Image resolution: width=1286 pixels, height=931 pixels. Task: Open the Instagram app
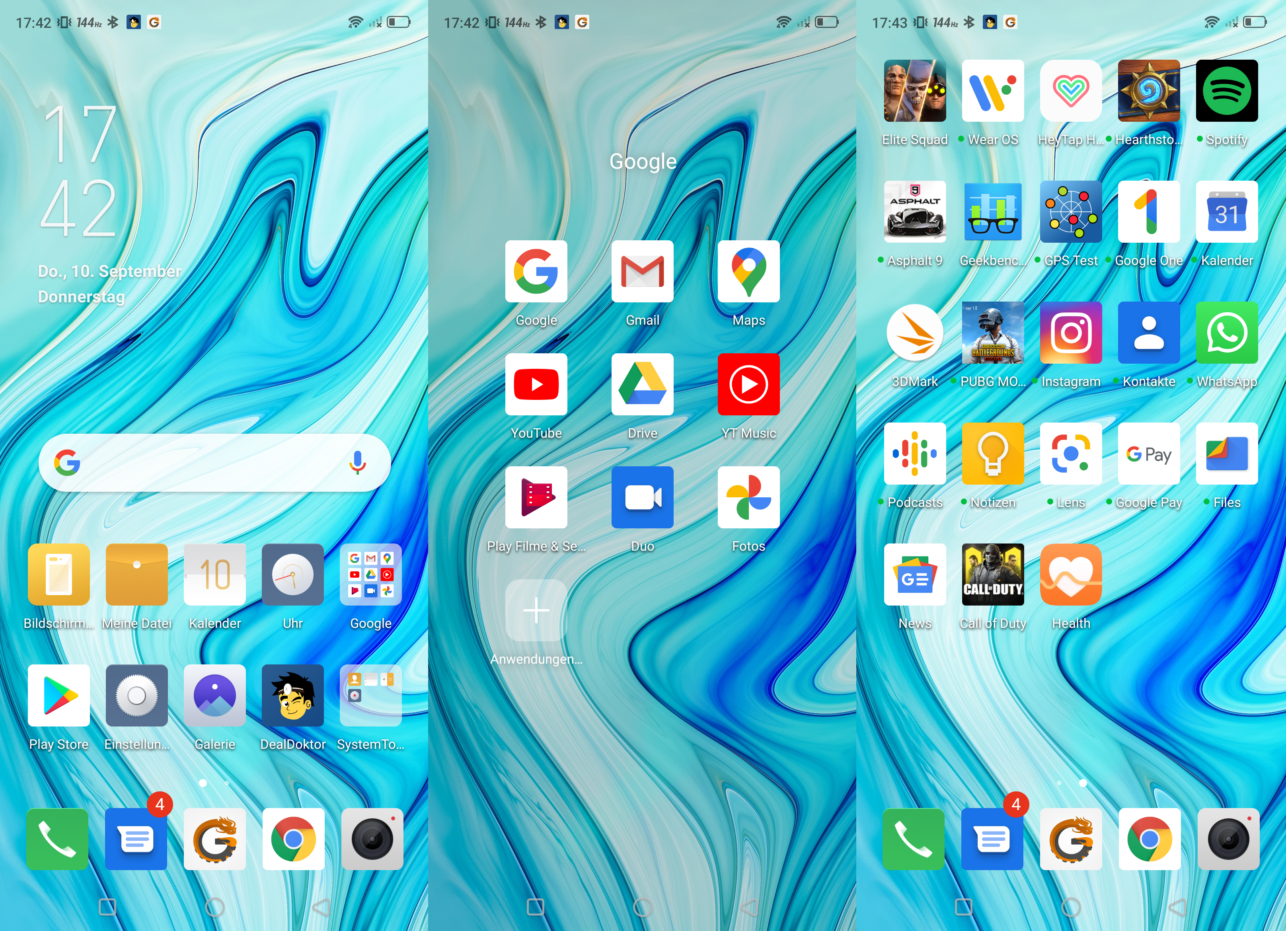tap(1070, 332)
